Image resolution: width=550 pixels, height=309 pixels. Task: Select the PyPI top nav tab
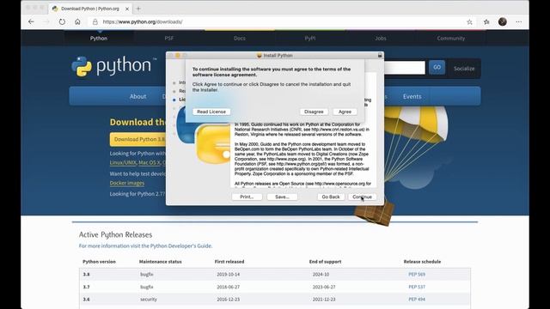point(310,38)
